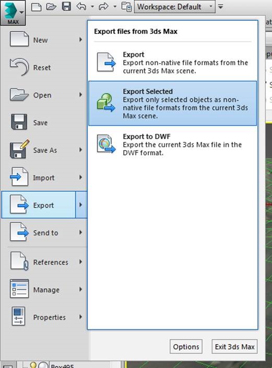Click the Save File floppy toolbar icon
272x368 pixels.
[66, 7]
